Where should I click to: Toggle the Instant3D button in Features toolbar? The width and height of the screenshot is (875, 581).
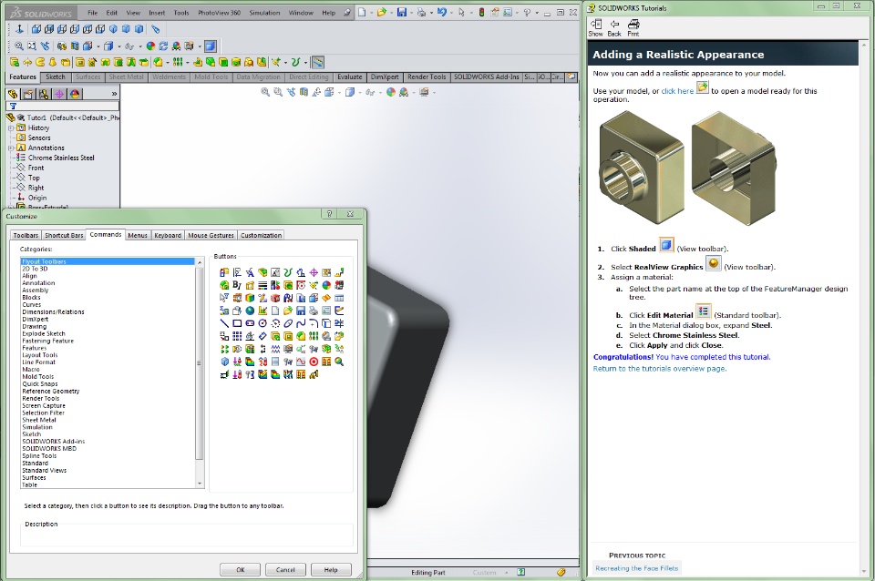[x=317, y=62]
